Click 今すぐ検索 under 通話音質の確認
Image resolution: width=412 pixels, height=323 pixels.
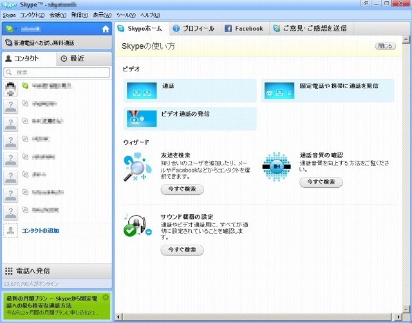[321, 182]
